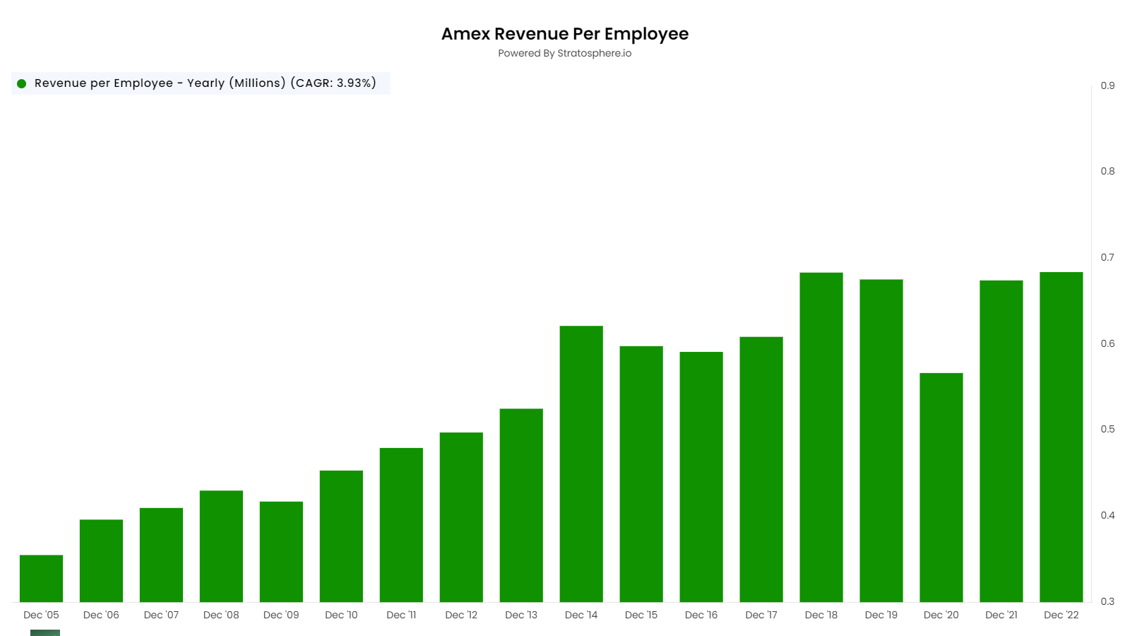Select the Dec '13 bar
This screenshot has height=636, width=1130.
pos(521,505)
